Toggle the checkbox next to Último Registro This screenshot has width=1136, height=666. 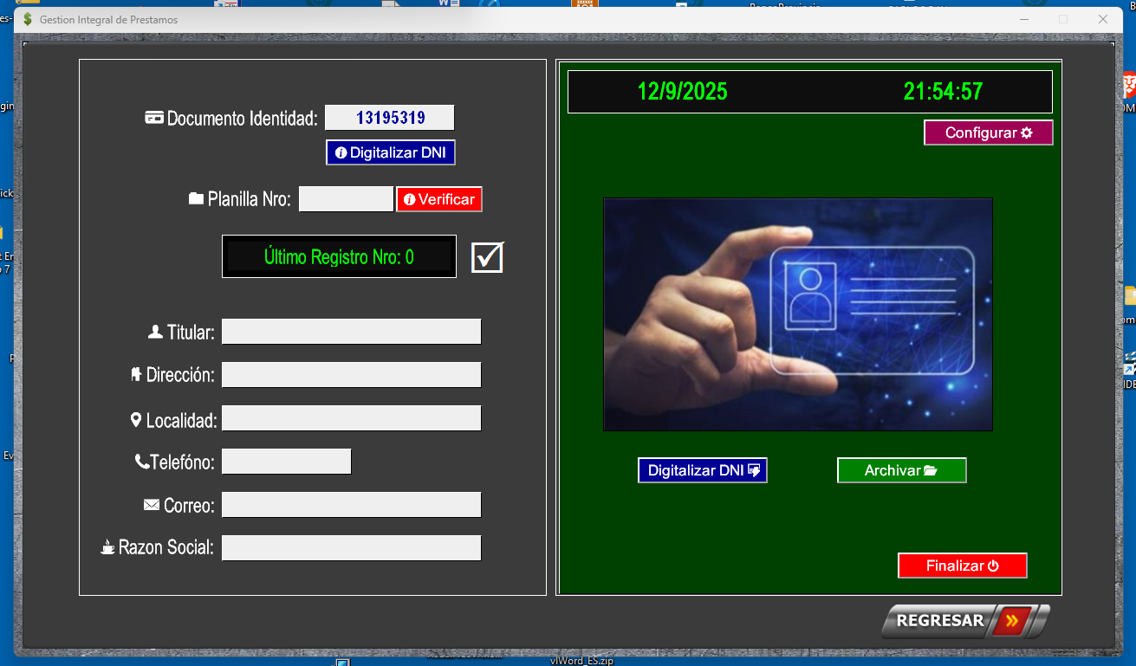(487, 257)
